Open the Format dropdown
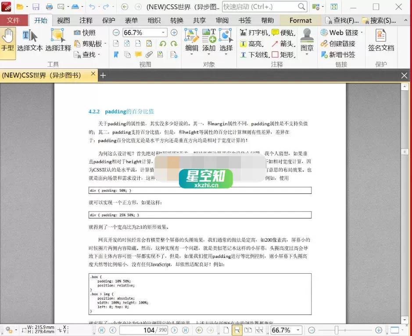412x336 pixels. 300,20
